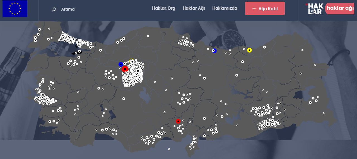Open the Haklar.Org menu link
Image resolution: width=357 pixels, height=159 pixels.
(x=163, y=8)
